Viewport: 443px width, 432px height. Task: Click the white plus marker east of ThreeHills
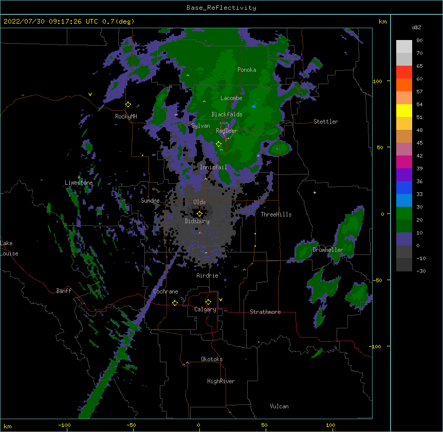pos(315,192)
